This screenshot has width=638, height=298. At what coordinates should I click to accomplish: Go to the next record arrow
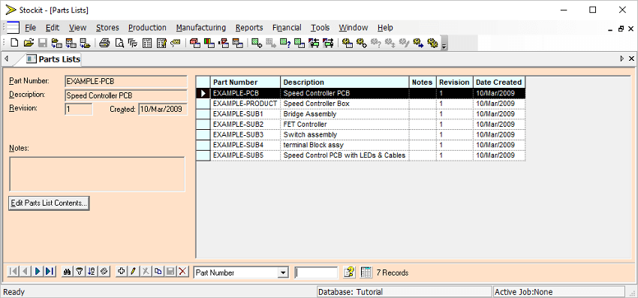[38, 272]
